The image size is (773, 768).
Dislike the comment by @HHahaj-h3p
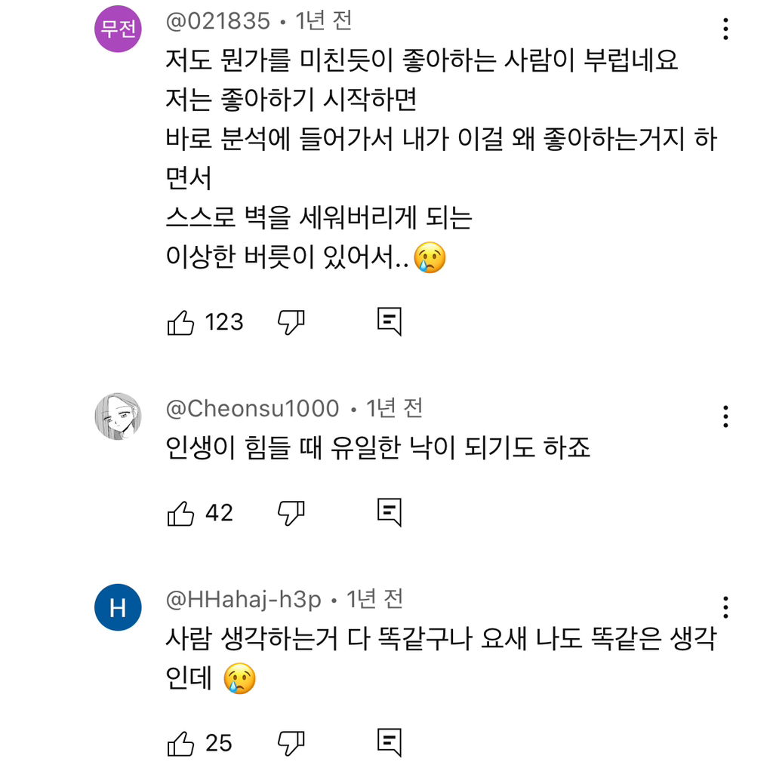[x=291, y=743]
